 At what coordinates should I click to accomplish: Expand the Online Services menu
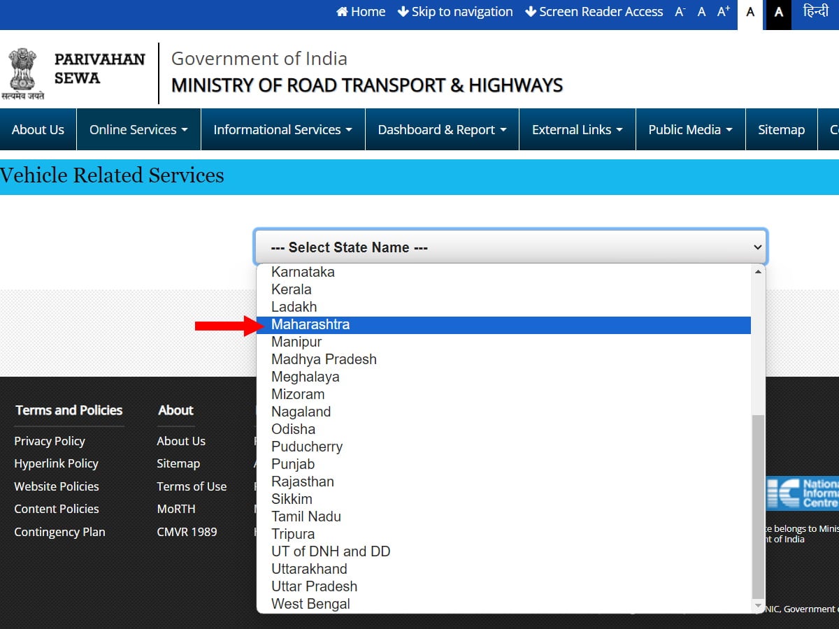pyautogui.click(x=138, y=129)
